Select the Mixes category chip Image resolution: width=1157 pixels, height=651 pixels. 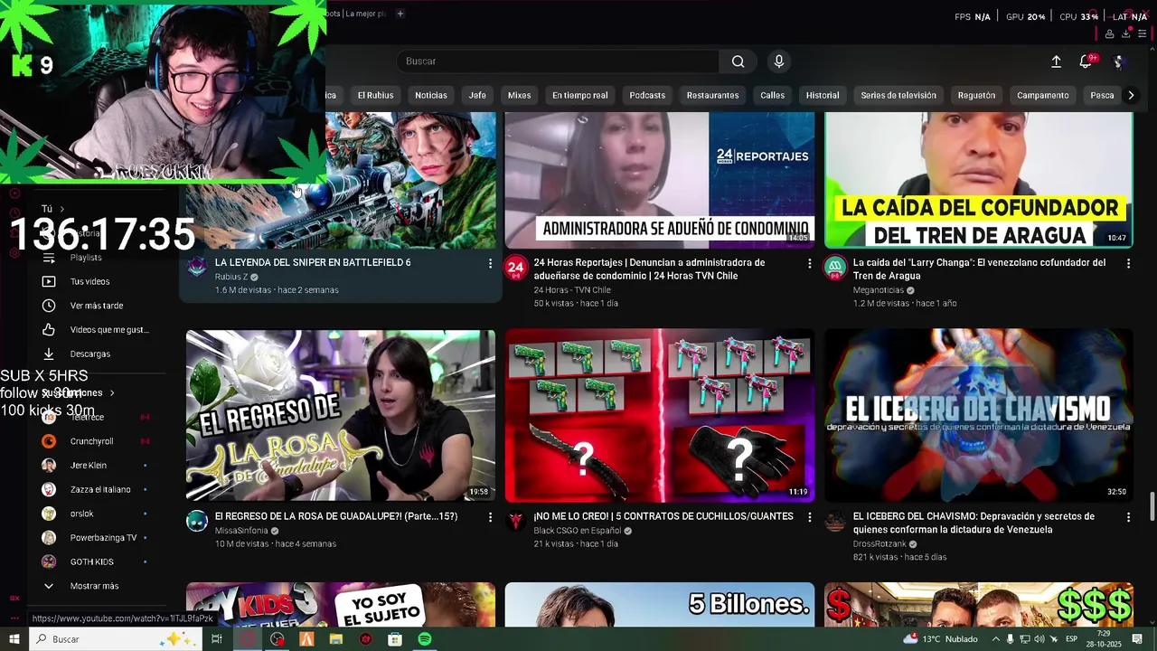click(x=519, y=95)
